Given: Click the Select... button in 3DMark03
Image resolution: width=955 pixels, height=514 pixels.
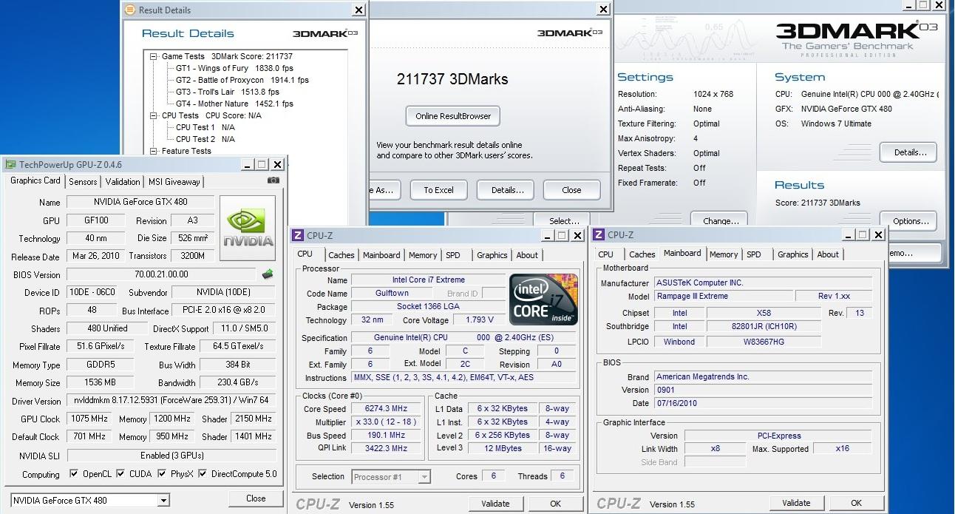Looking at the screenshot, I should pyautogui.click(x=564, y=220).
